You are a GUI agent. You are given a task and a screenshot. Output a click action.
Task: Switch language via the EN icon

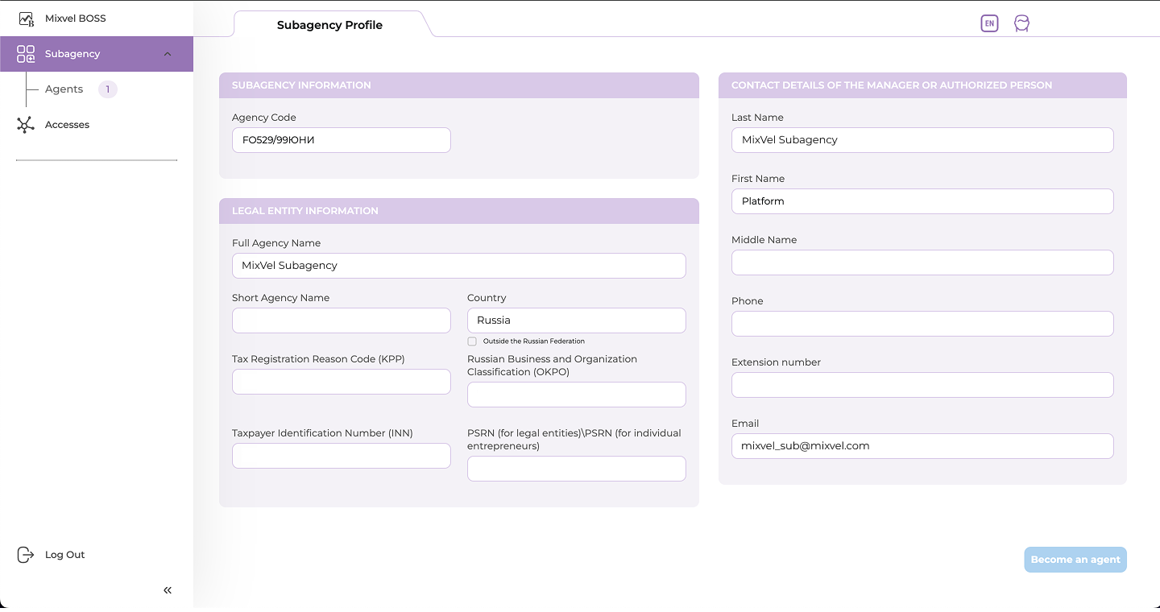(989, 23)
